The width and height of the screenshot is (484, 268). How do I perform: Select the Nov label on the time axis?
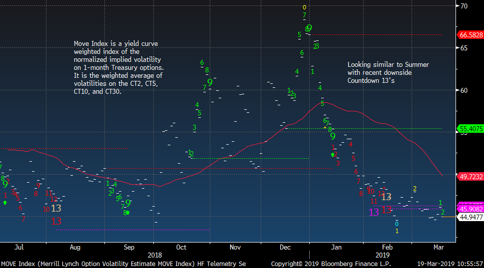235,247
